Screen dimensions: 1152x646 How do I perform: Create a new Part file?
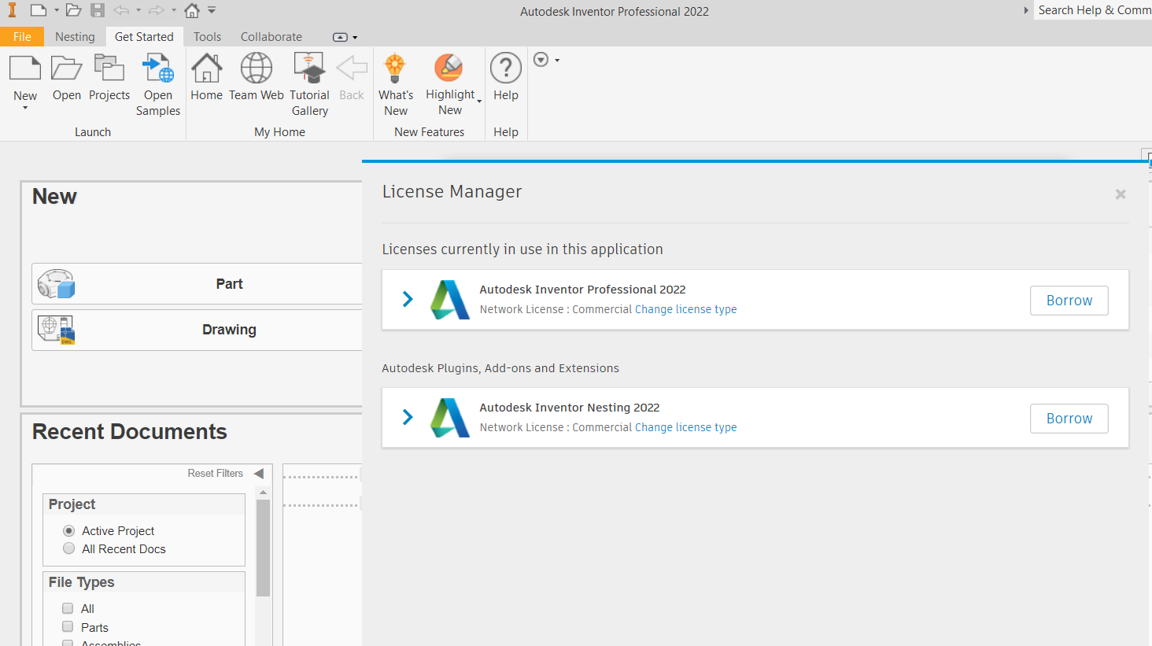point(197,284)
